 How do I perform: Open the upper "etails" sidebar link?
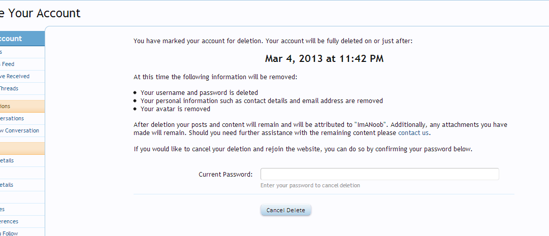(7, 160)
